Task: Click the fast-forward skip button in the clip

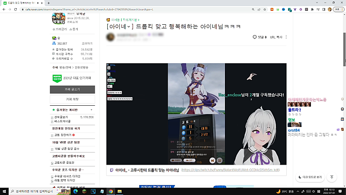Action: [212, 160]
